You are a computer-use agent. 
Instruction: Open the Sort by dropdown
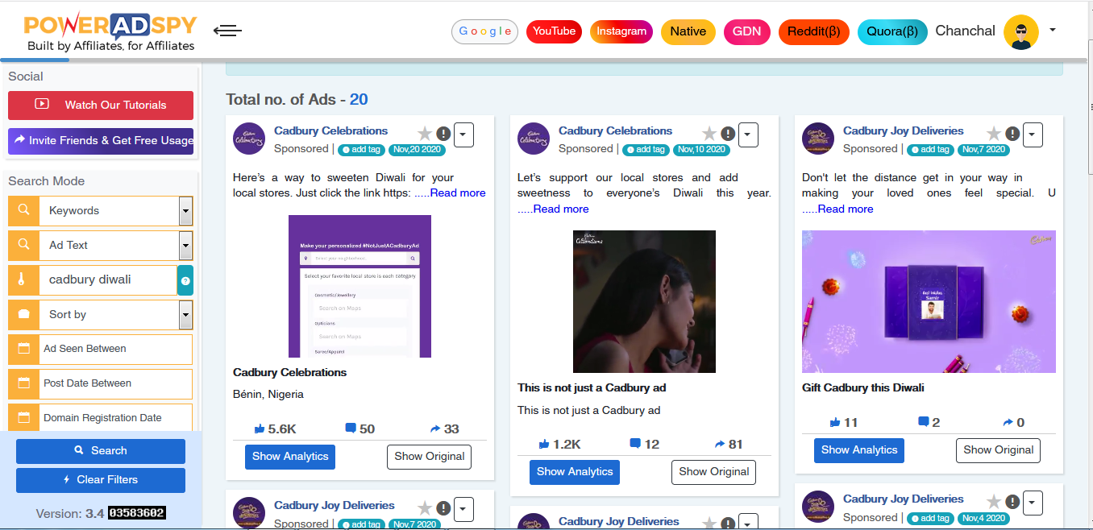point(186,315)
